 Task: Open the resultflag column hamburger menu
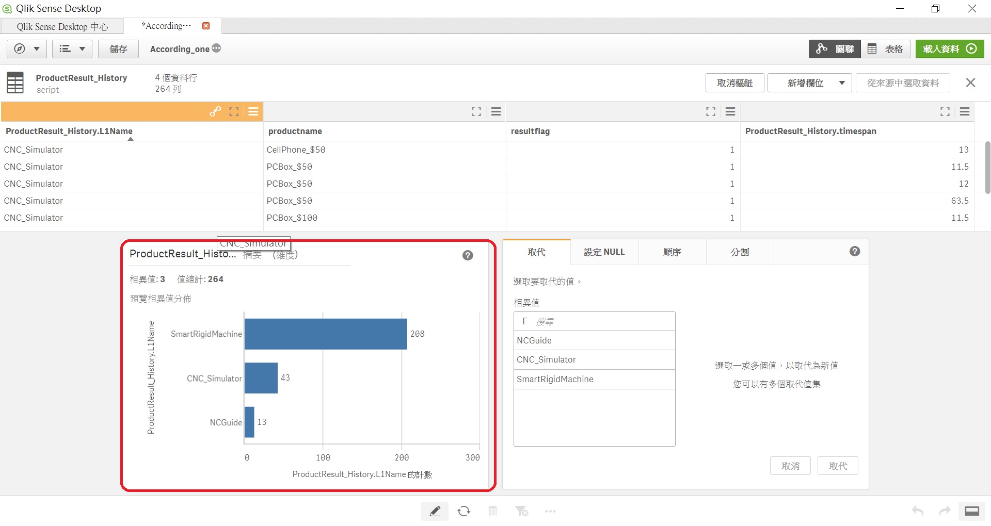point(730,111)
